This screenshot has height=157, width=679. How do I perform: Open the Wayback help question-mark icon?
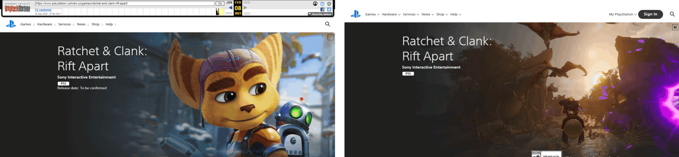coord(322,4)
